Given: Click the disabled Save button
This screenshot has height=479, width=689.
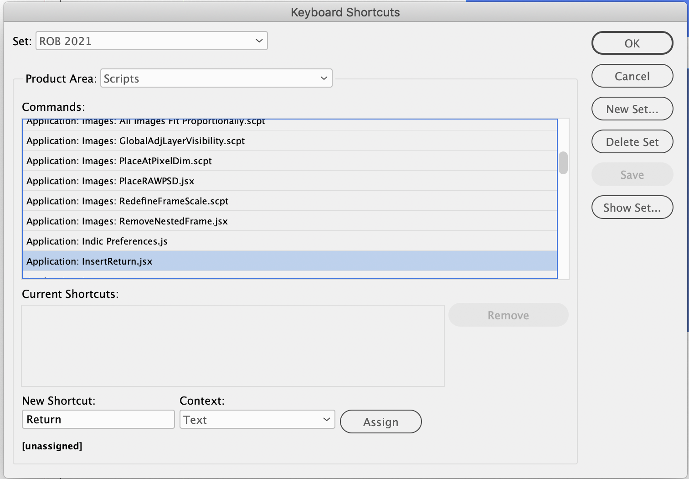Looking at the screenshot, I should coord(632,174).
